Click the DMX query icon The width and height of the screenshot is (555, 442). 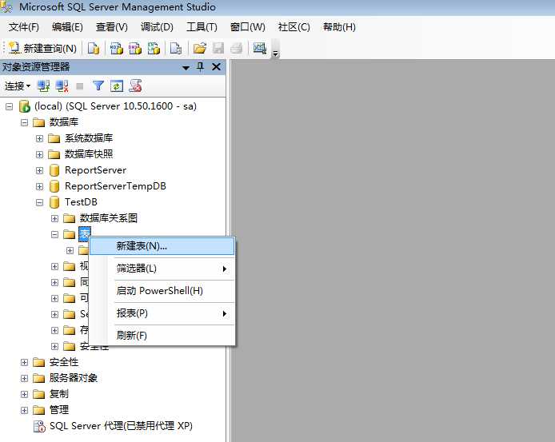tap(135, 48)
